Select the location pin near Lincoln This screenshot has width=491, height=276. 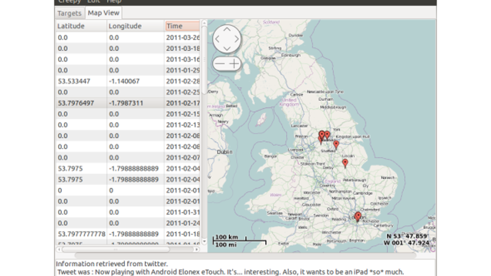point(345,162)
